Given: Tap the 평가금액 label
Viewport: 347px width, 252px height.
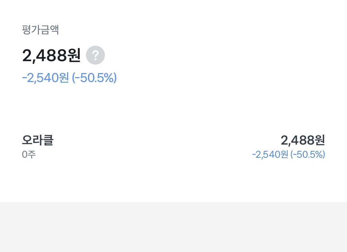Looking at the screenshot, I should (x=40, y=30).
